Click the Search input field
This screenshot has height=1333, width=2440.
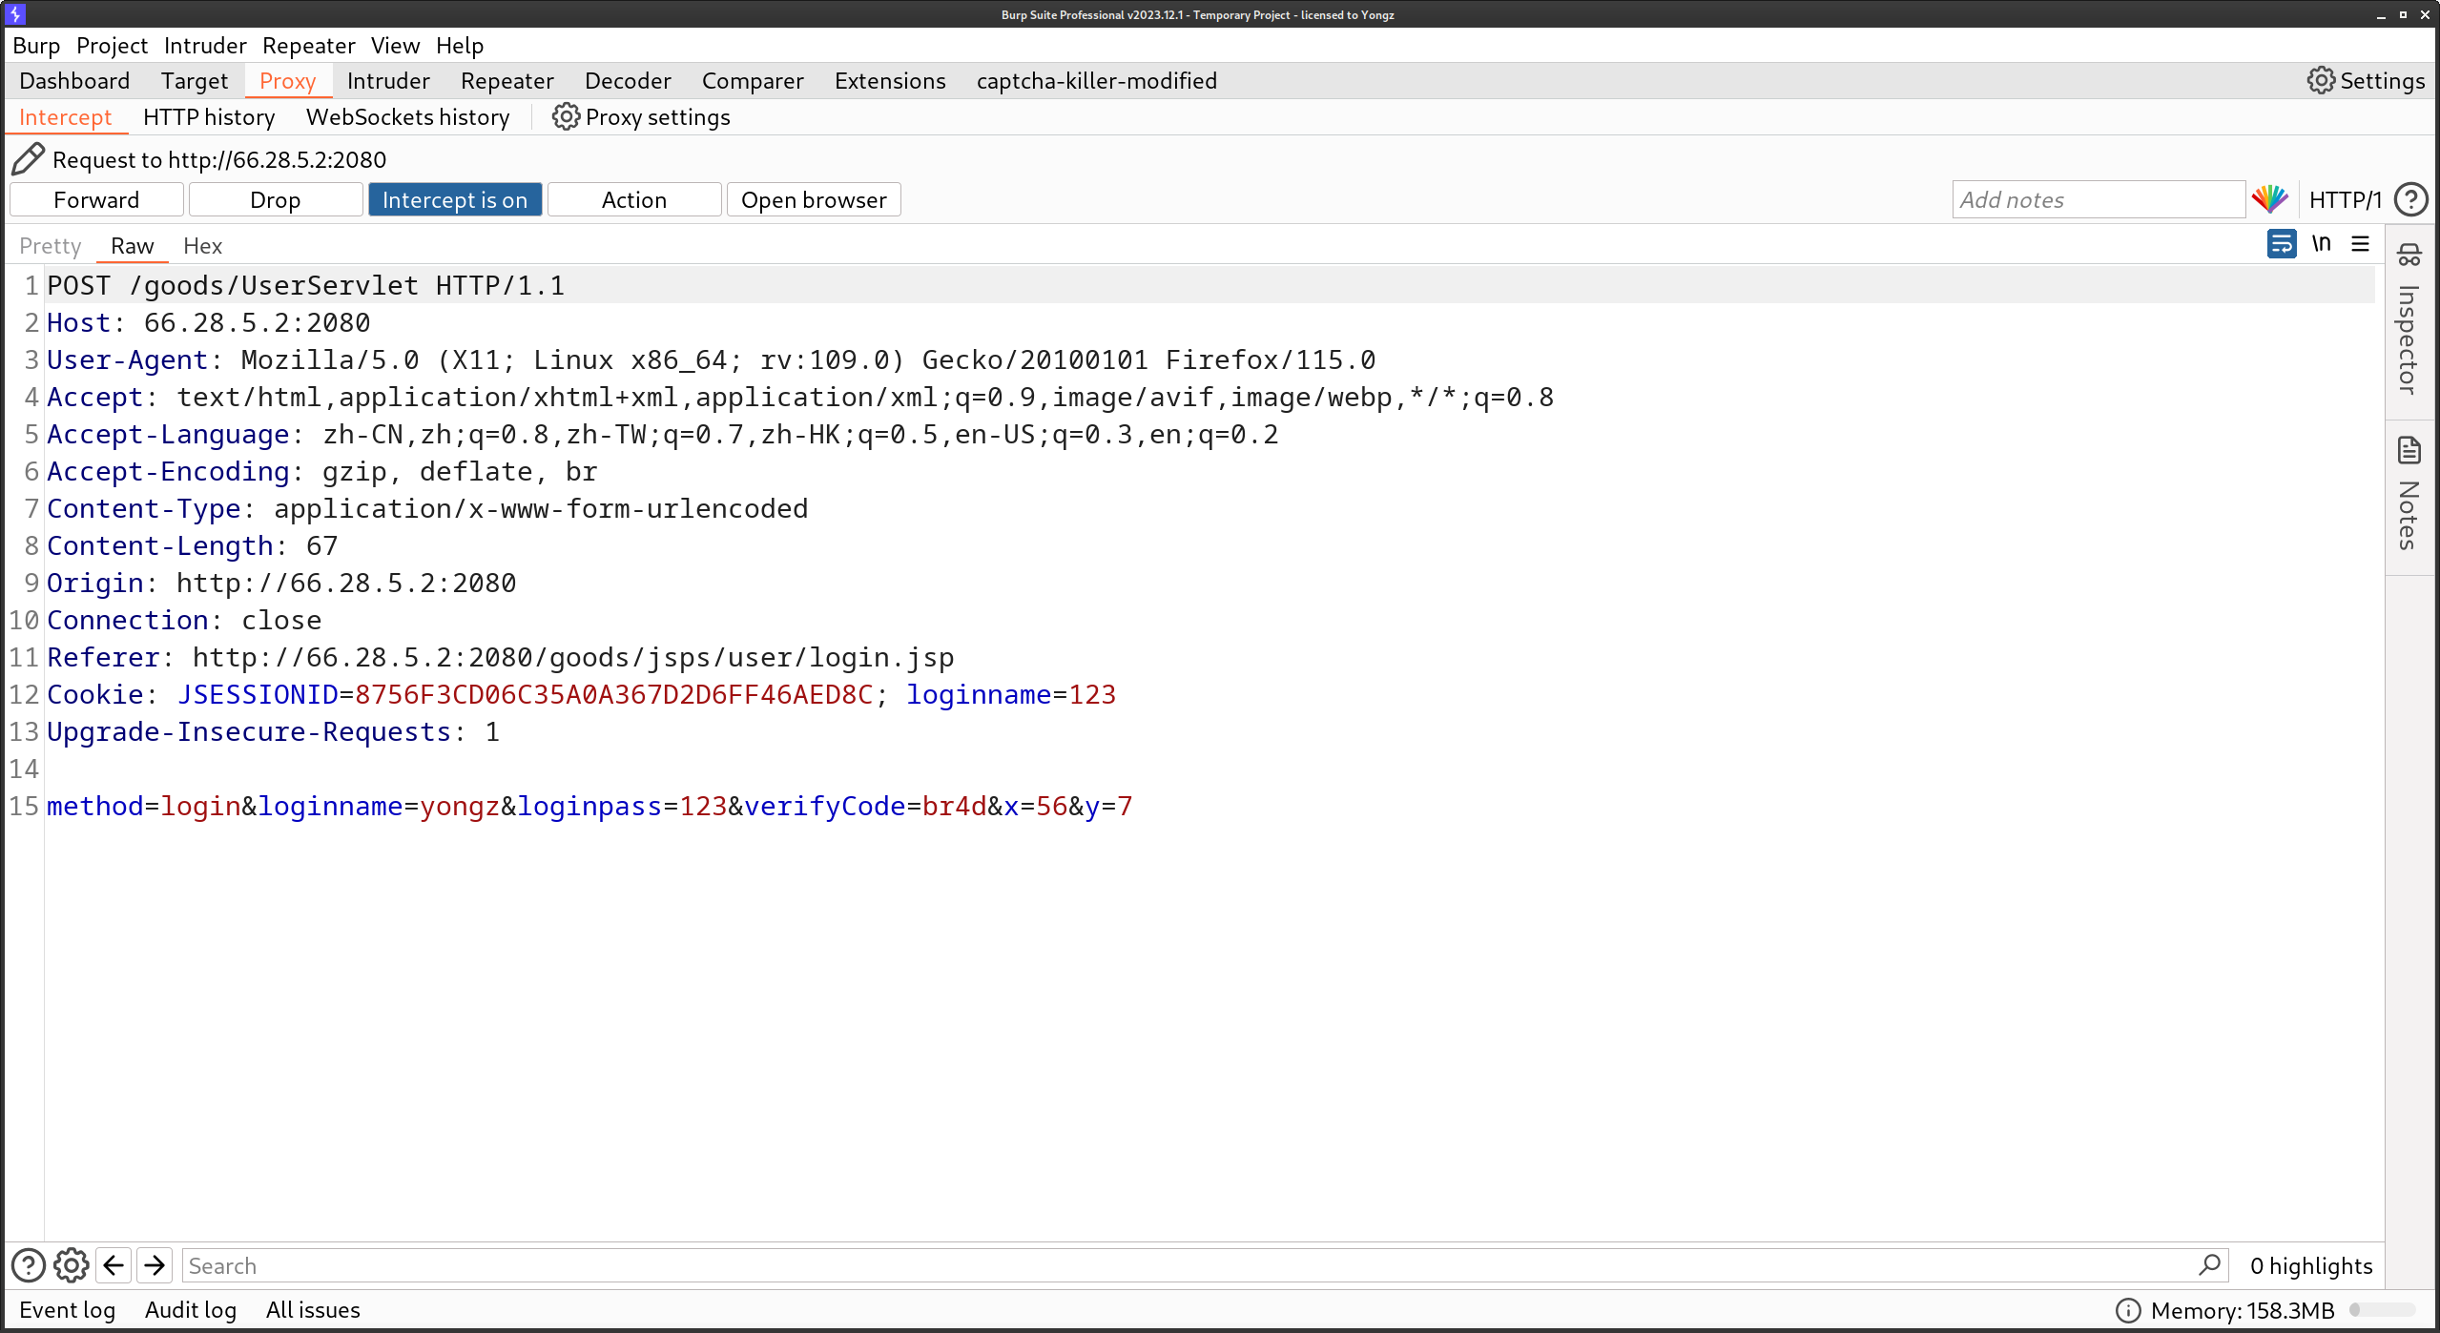point(1206,1265)
